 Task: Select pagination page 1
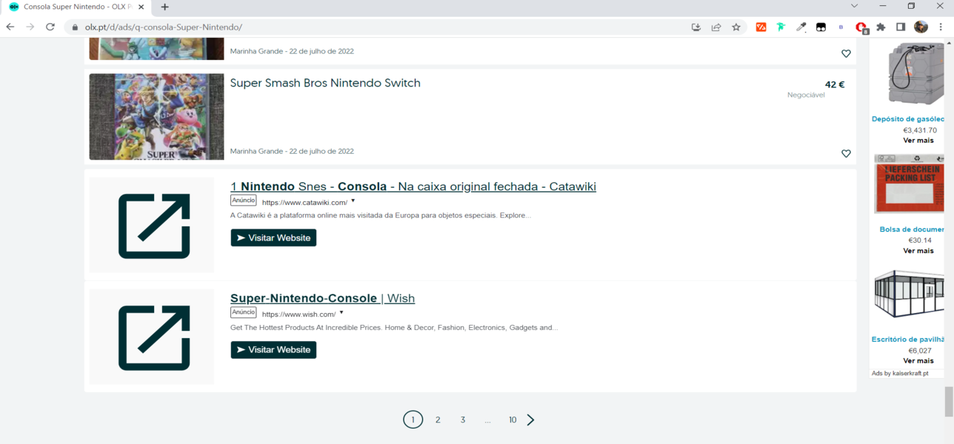point(413,420)
